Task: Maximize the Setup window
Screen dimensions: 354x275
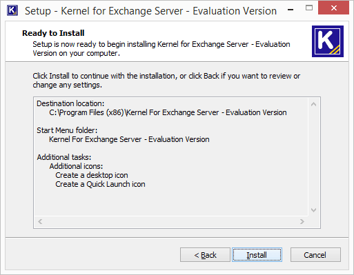Action: tap(309, 8)
